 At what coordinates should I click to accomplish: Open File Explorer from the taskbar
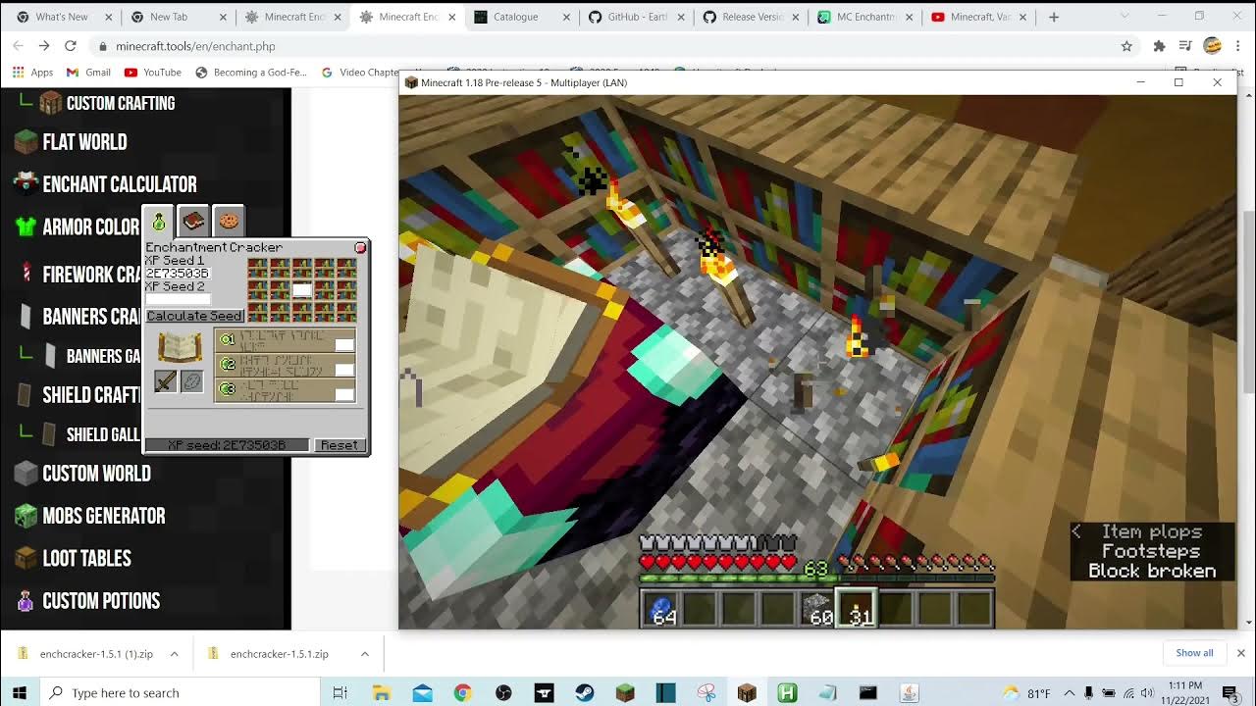coord(382,693)
